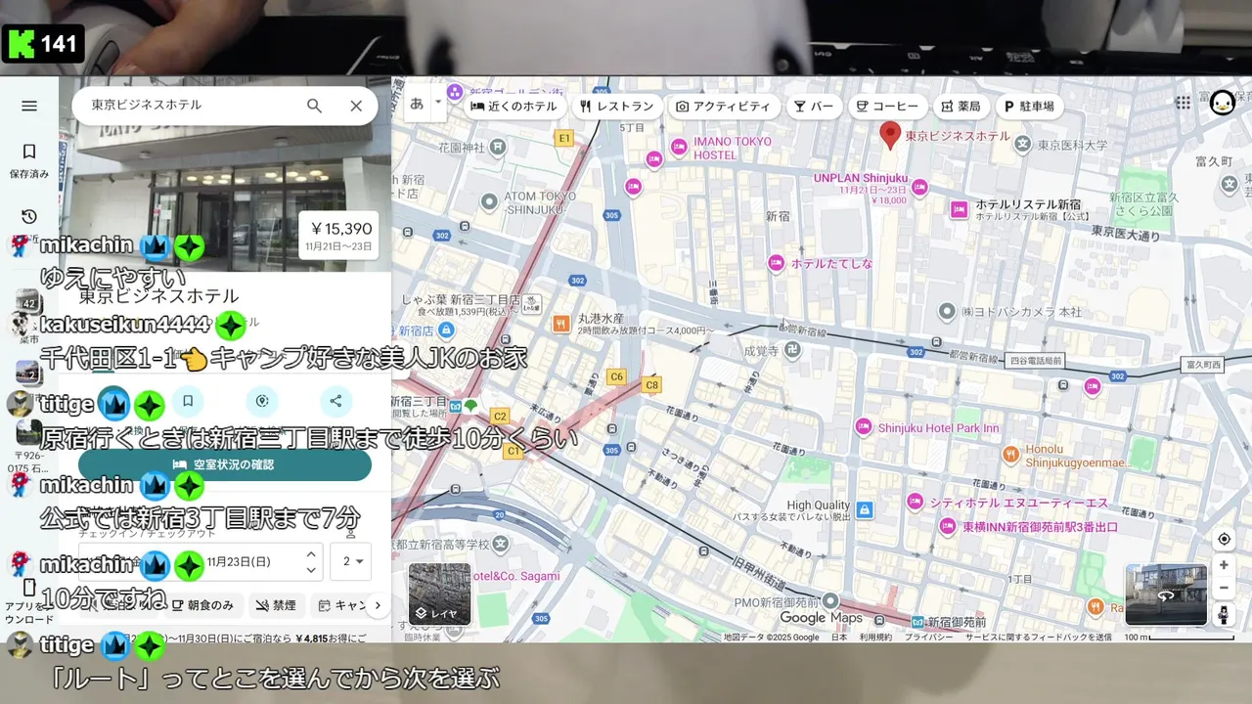Select the 駐車場 category chip
The image size is (1252, 704).
point(1029,107)
